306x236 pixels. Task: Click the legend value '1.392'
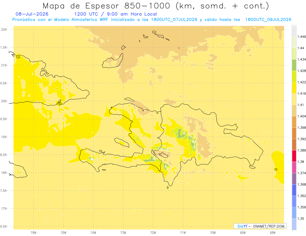pyautogui.click(x=301, y=139)
